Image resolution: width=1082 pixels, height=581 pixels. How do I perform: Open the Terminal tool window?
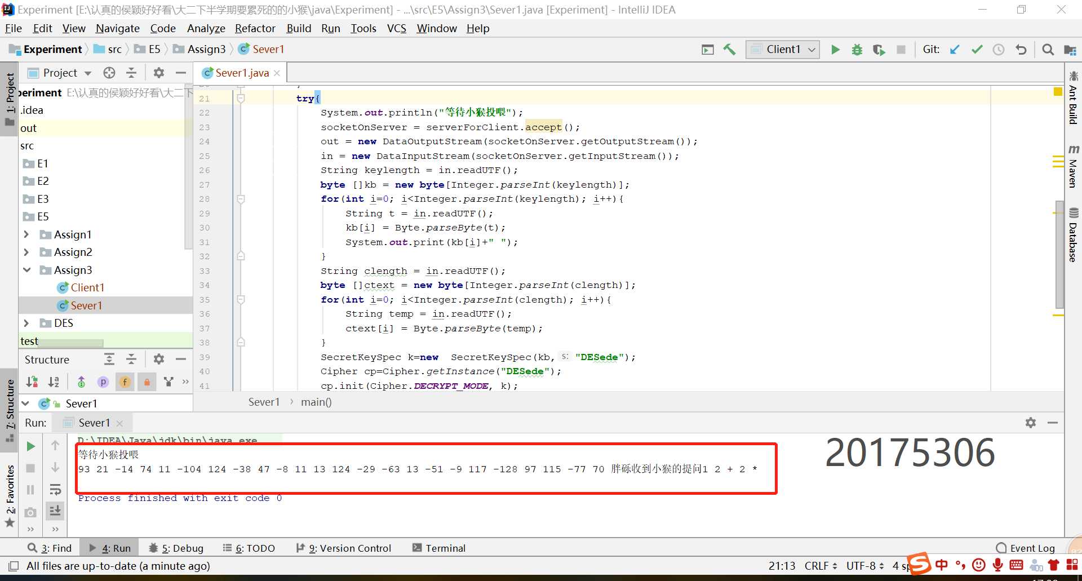[439, 548]
